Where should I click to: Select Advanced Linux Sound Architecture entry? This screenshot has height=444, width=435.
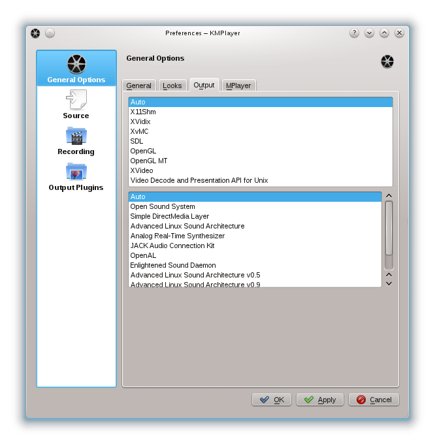pyautogui.click(x=255, y=226)
